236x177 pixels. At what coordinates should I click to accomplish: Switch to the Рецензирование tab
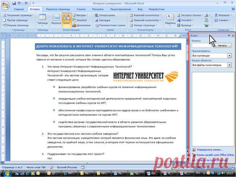[x=121, y=10]
